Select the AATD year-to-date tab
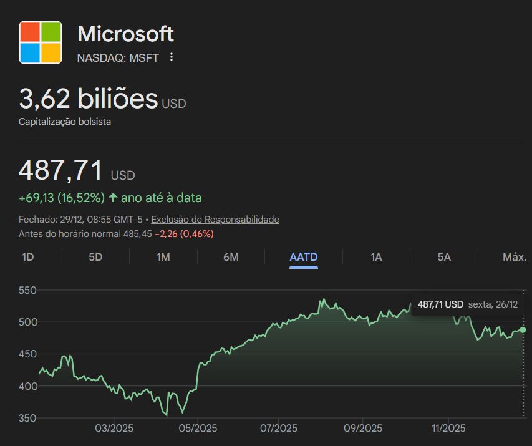The image size is (532, 446). (x=304, y=257)
